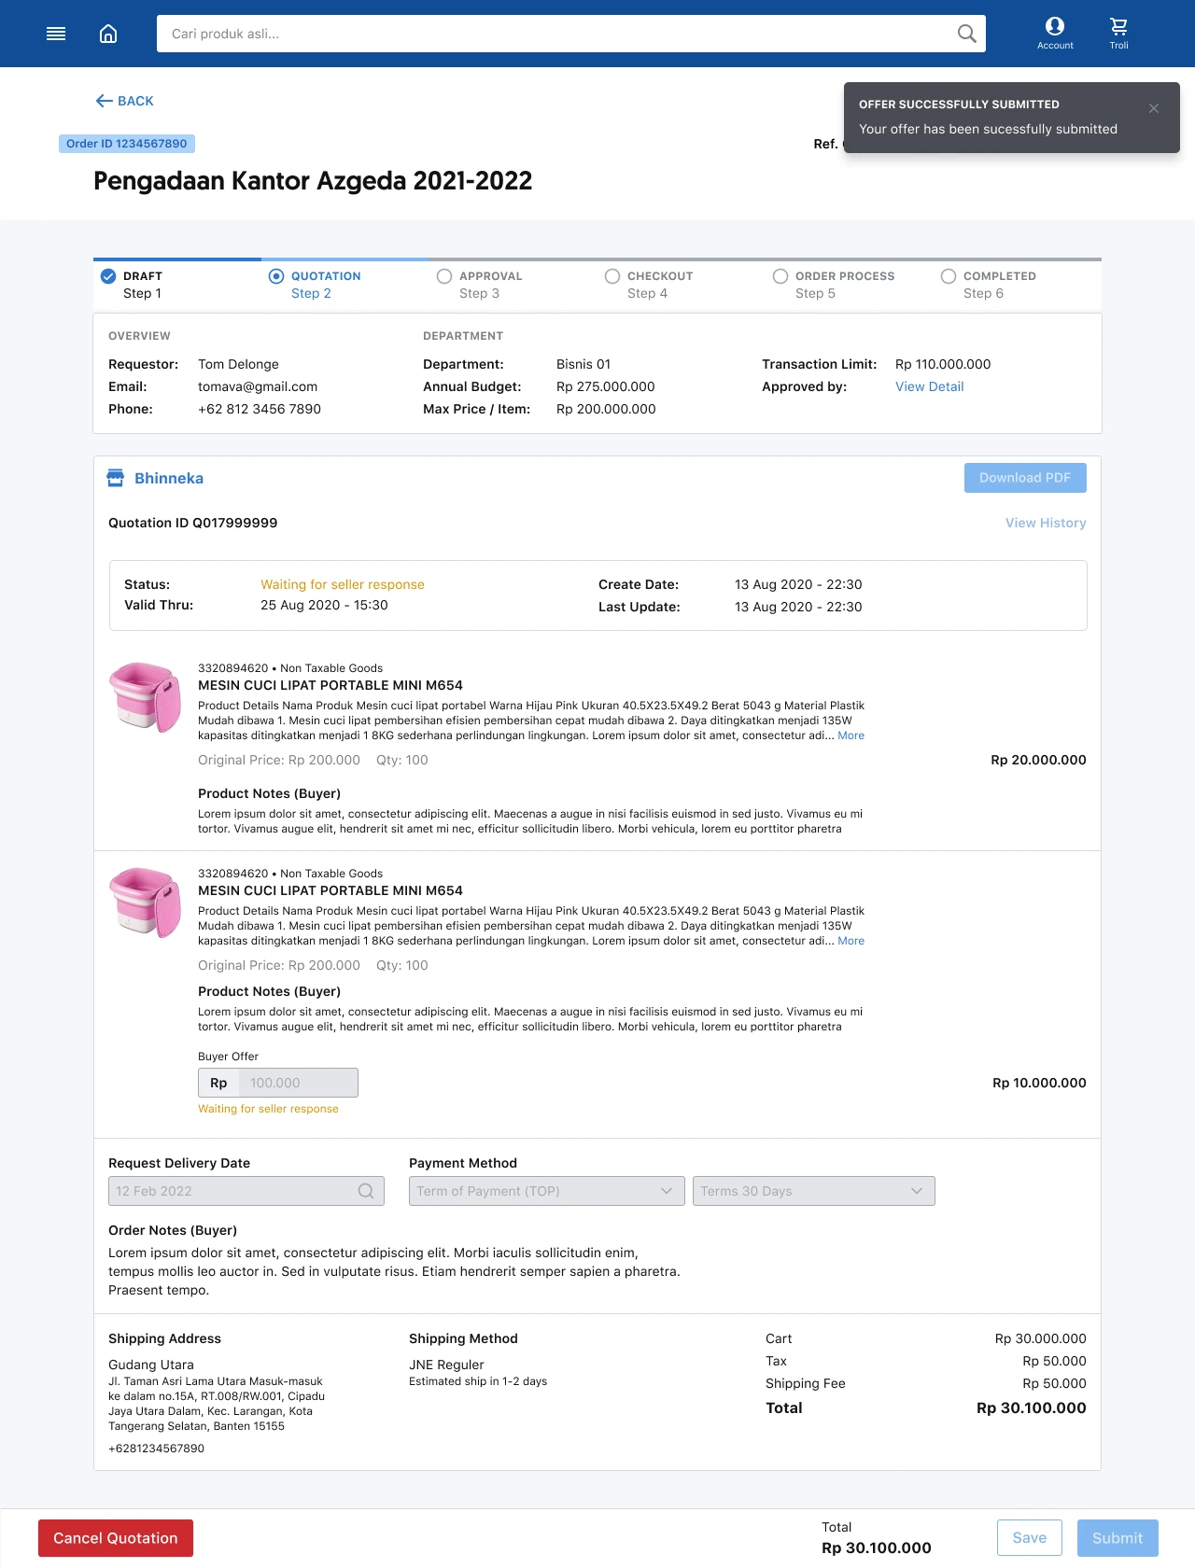Select the Checkout step radio
Screen dimensions: 1195x1568
coord(612,276)
